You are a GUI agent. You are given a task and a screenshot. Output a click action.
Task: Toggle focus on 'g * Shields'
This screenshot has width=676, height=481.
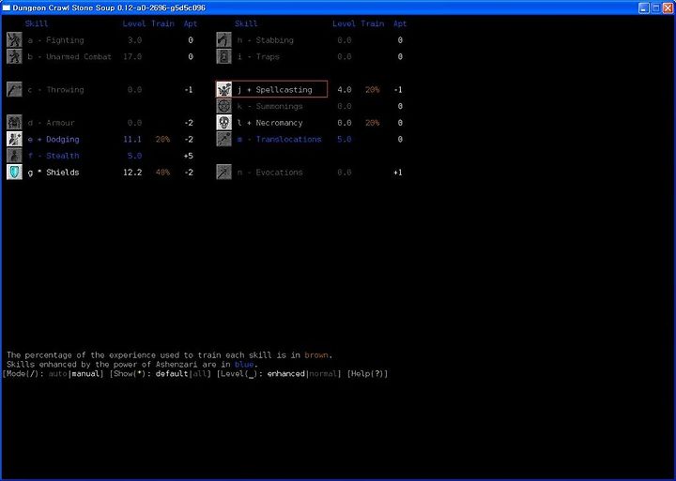pos(54,173)
